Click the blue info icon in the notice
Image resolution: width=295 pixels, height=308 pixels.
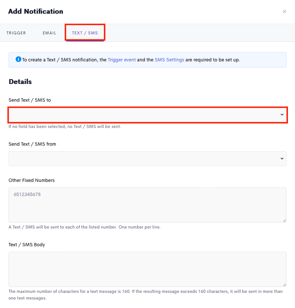(18, 59)
